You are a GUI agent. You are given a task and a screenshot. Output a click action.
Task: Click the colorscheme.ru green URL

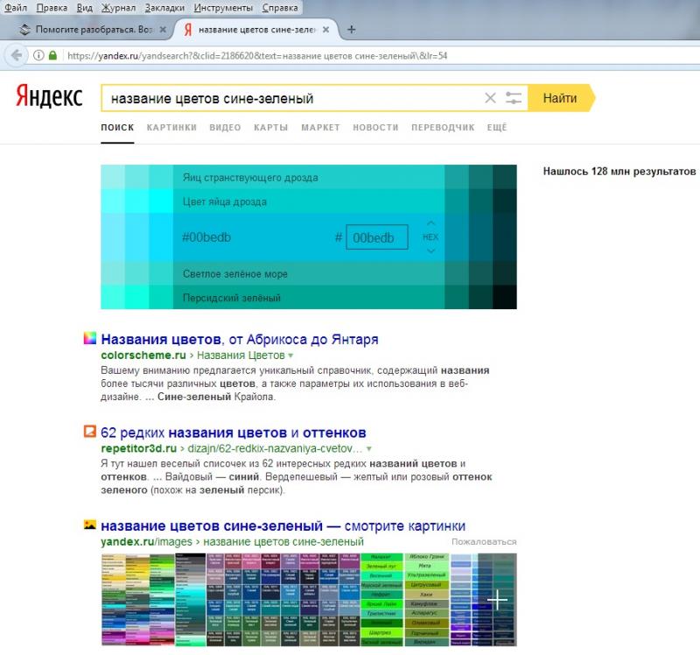point(143,356)
